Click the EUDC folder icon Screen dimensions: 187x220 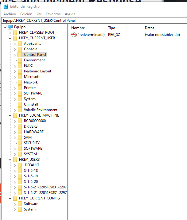(x=20, y=66)
